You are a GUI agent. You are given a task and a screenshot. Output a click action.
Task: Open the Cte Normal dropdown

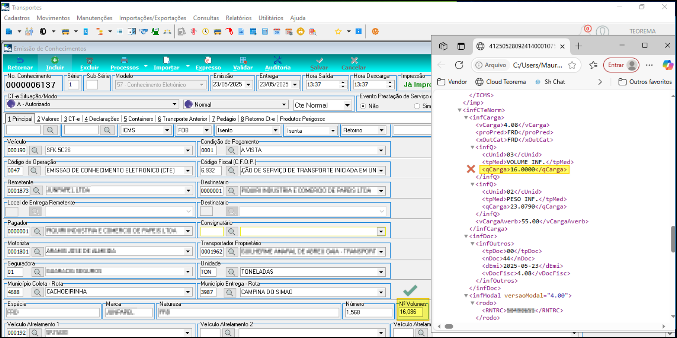(347, 105)
